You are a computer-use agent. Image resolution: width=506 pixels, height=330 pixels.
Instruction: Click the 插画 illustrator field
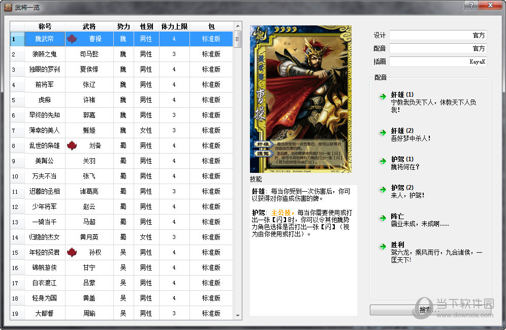(438, 62)
